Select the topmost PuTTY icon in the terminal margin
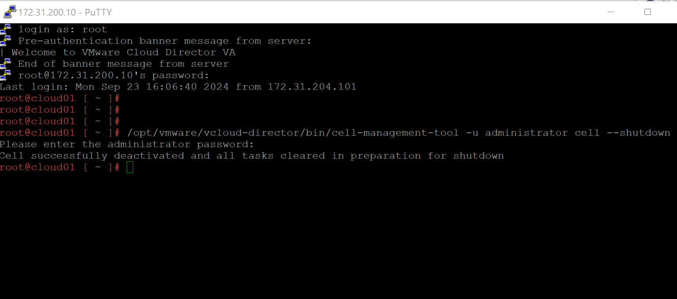The width and height of the screenshot is (677, 299). pos(5,28)
